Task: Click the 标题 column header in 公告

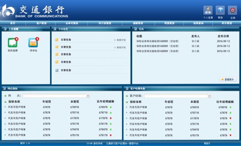Action: pyautogui.click(x=139, y=36)
